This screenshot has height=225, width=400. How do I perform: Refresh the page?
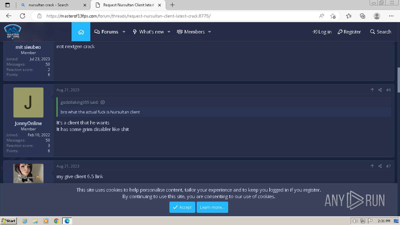click(22, 16)
